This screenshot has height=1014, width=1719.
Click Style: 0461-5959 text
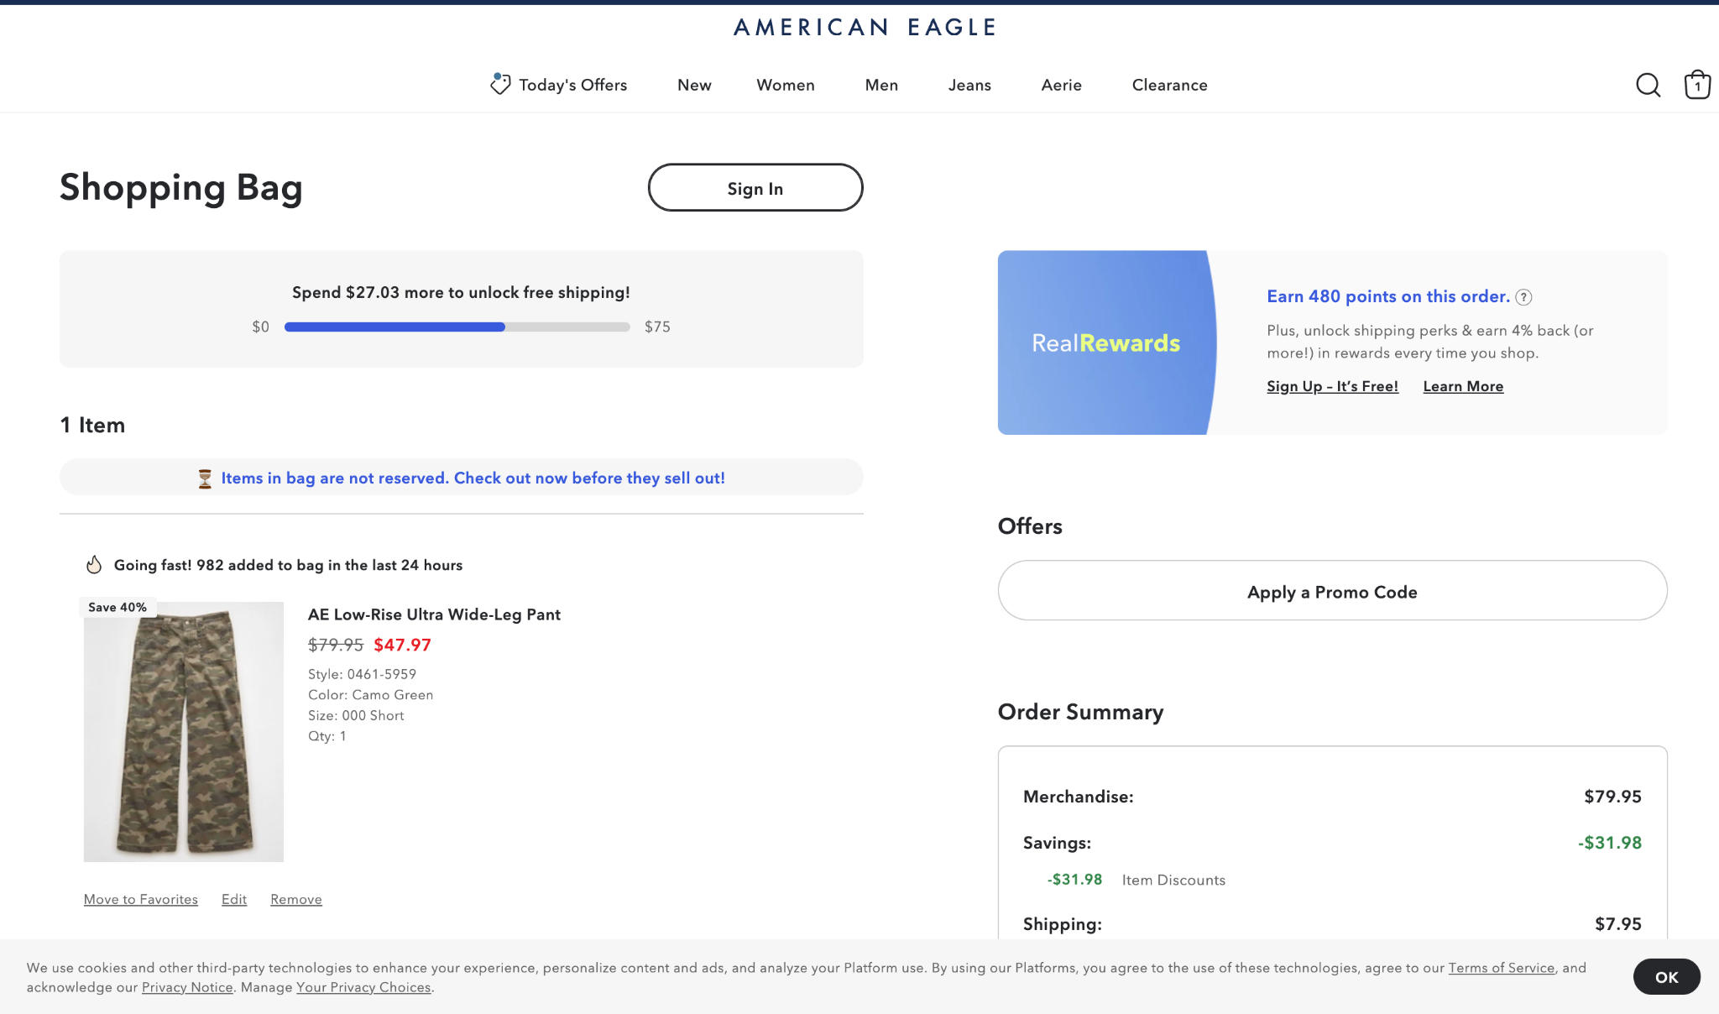click(x=362, y=674)
